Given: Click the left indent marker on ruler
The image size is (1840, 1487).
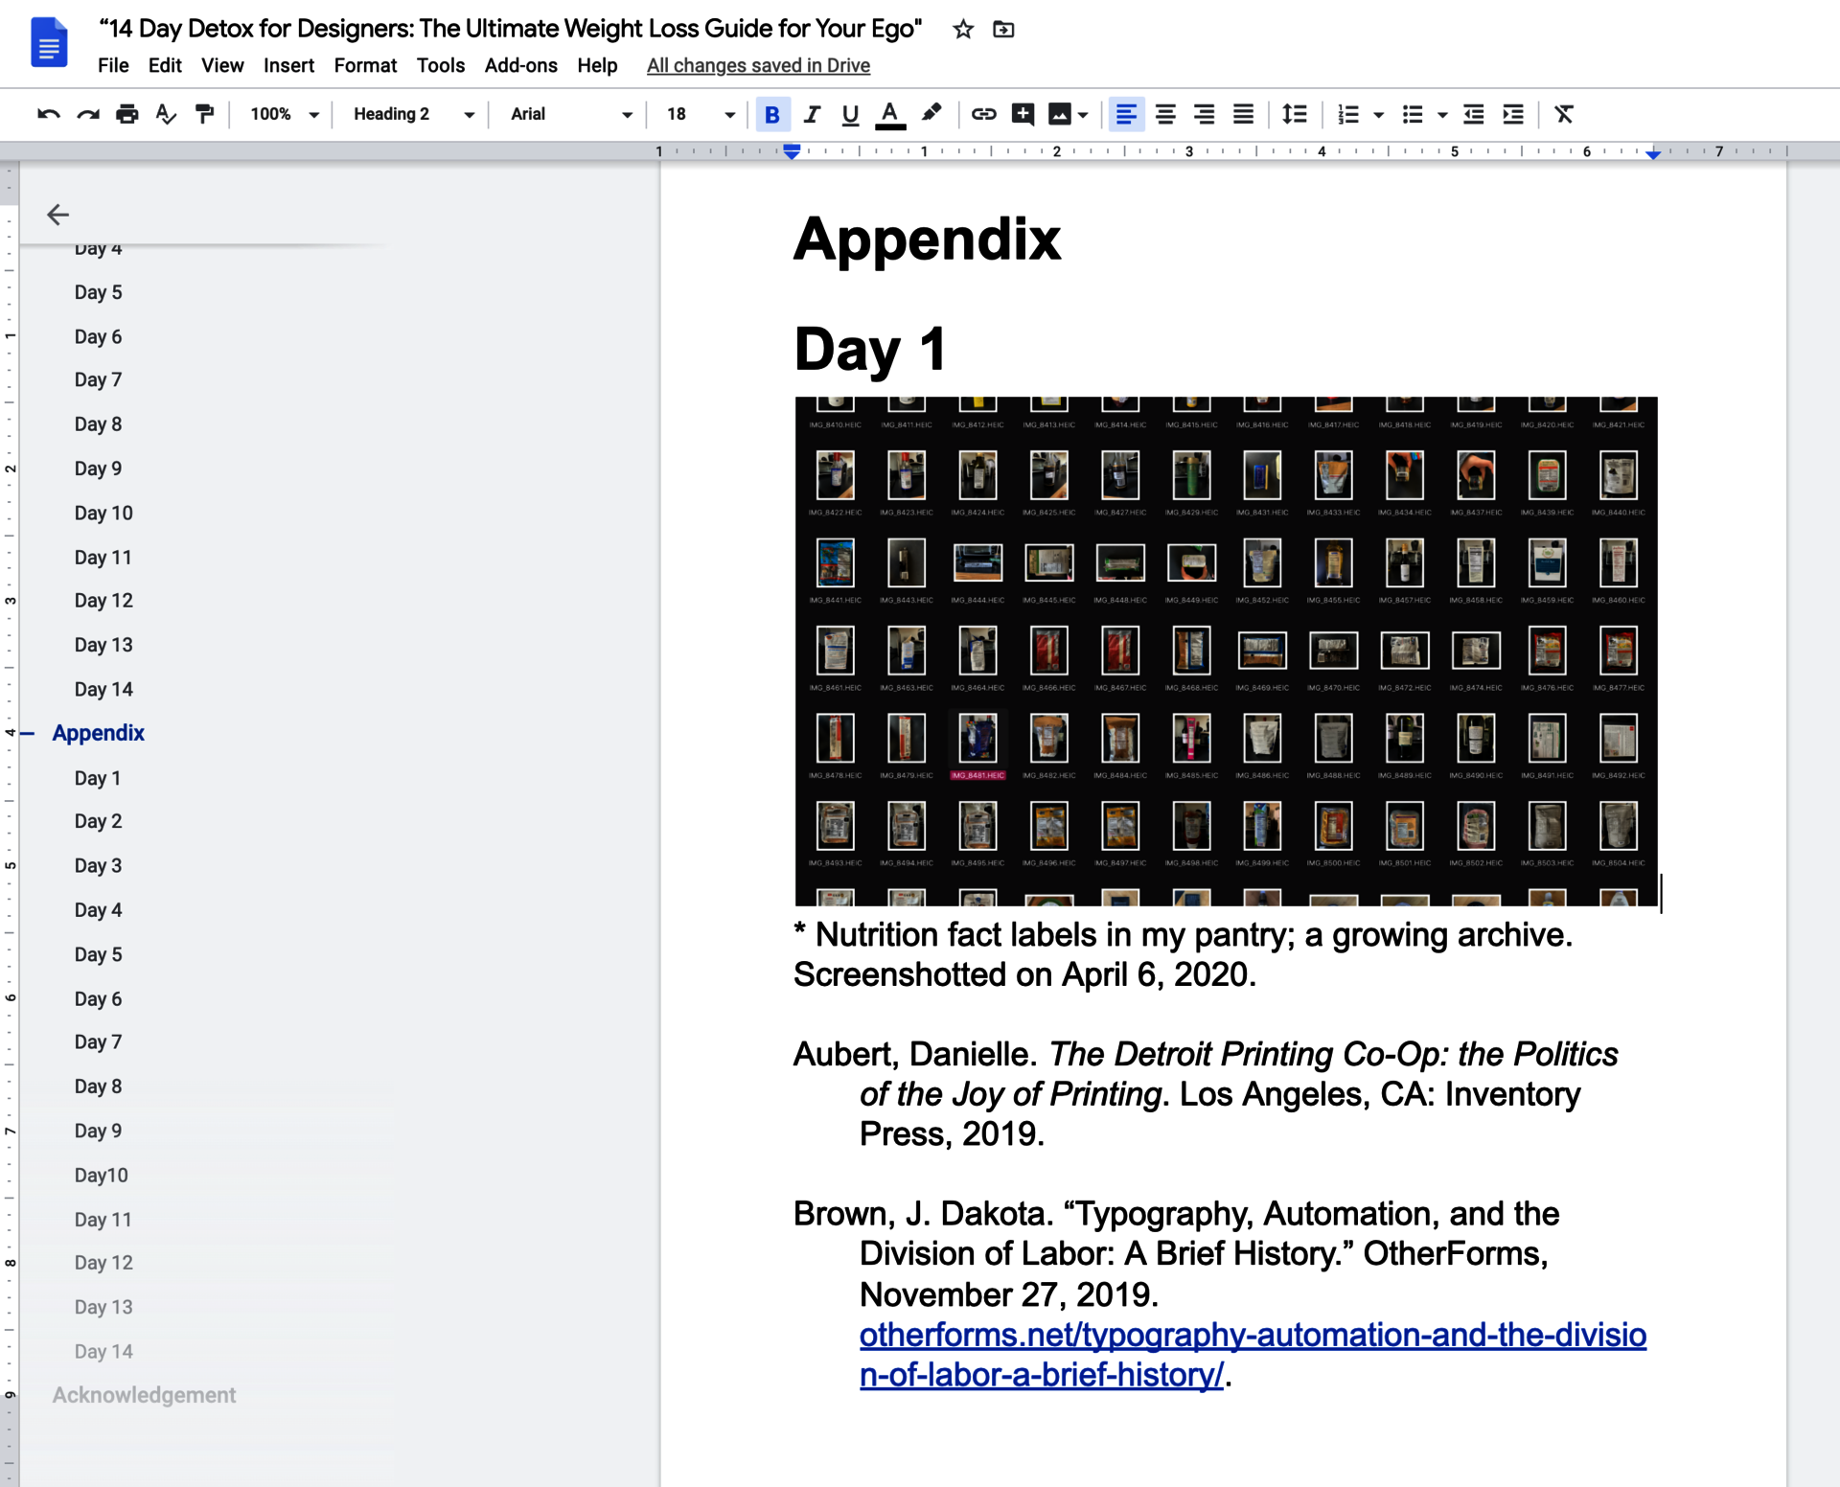Looking at the screenshot, I should (792, 151).
